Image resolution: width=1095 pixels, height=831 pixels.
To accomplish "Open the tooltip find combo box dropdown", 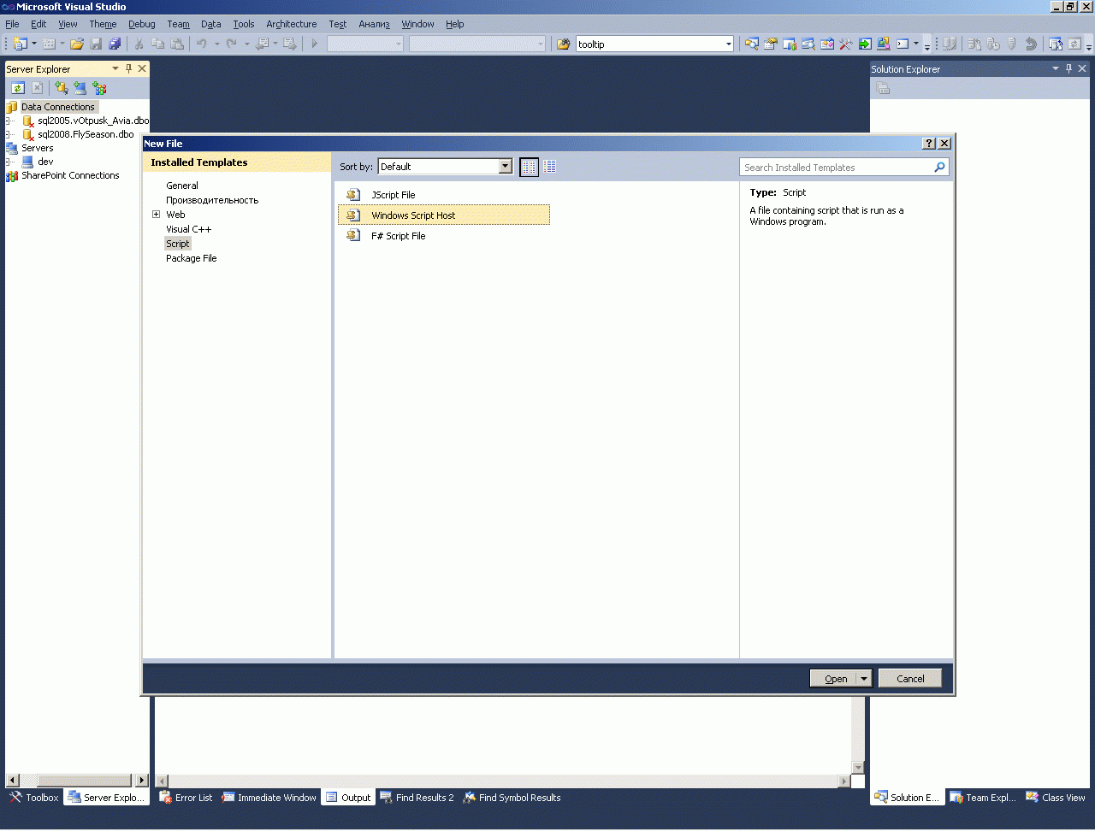I will [729, 44].
